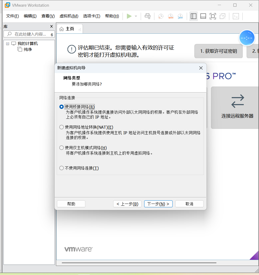Viewport: 259px width, 275px height.
Task: Open the 虚拟机(M) menu
Action: click(x=69, y=16)
